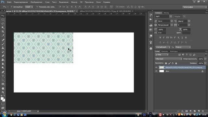
Task: Hide the Фон layer via eye icon
Action: pos(156,71)
